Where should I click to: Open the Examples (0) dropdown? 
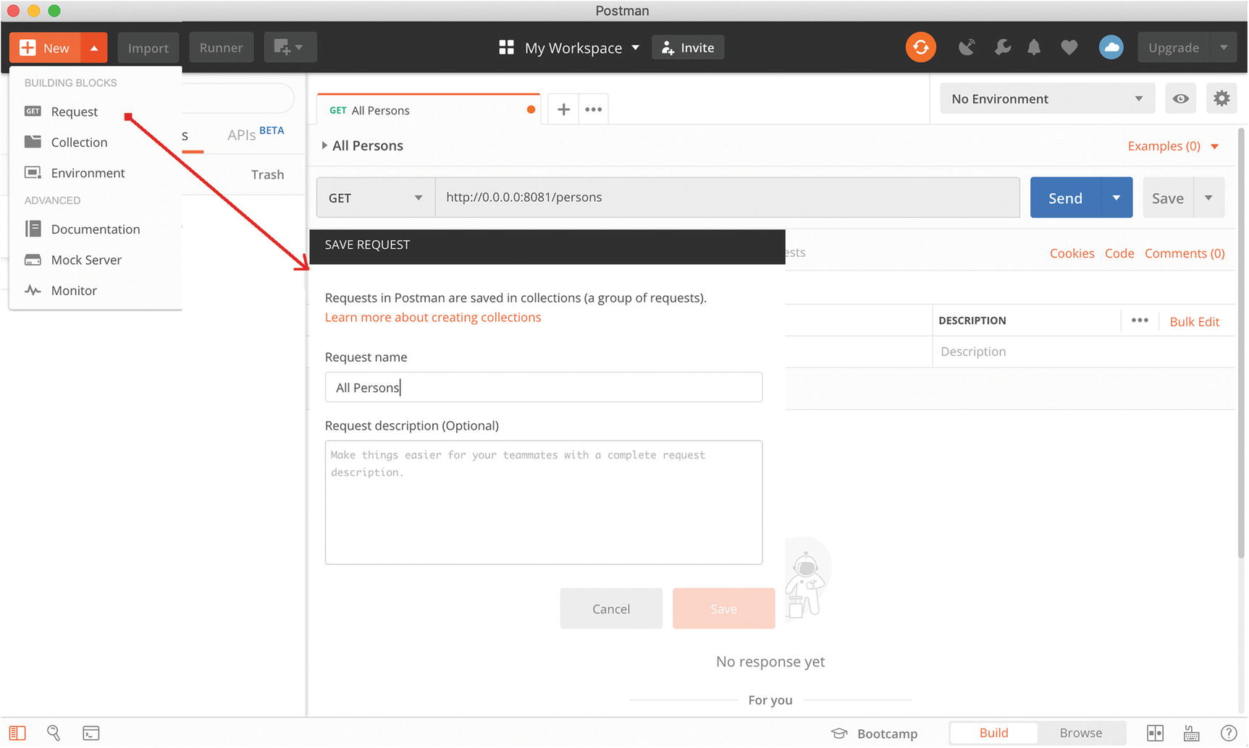1173,146
